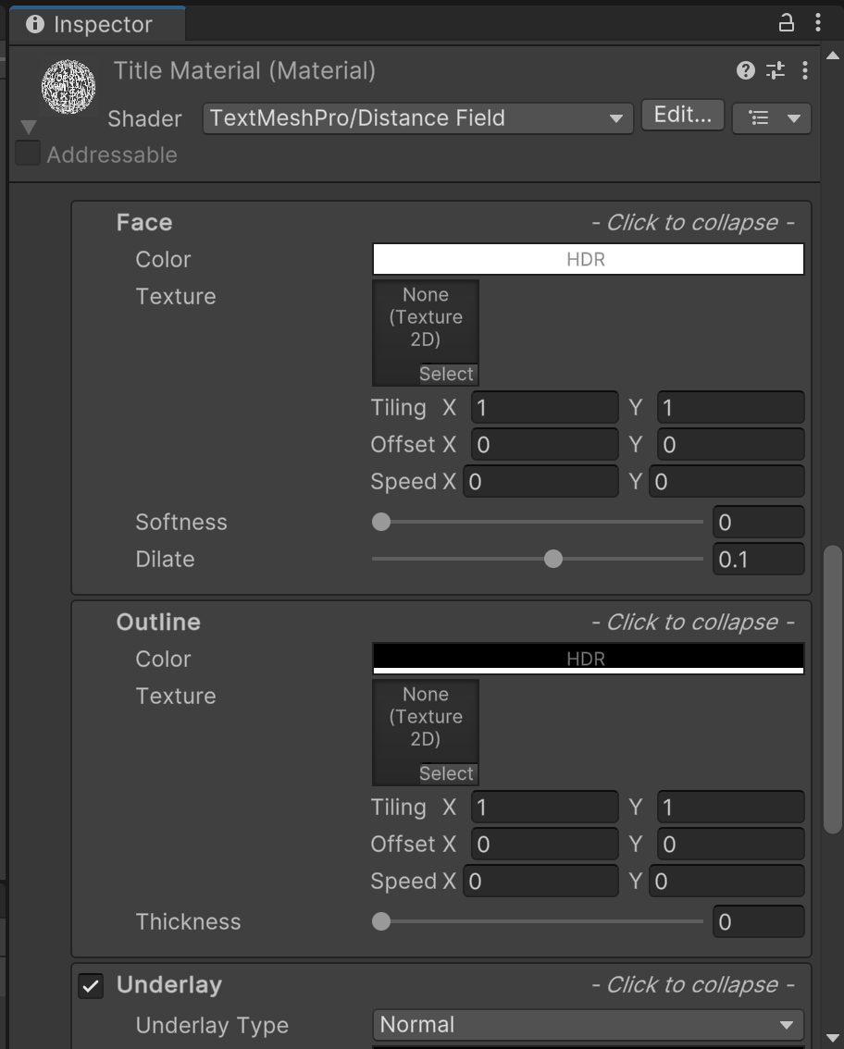Click the Face Dilate slider handle
The height and width of the screenshot is (1049, 844).
(553, 559)
